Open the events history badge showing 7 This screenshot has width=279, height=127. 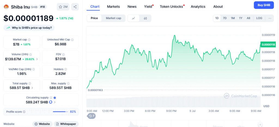coord(92,116)
